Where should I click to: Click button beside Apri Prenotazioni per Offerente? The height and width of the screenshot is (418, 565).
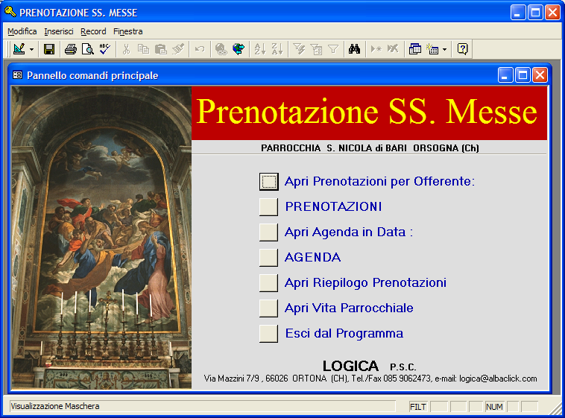pos(269,181)
